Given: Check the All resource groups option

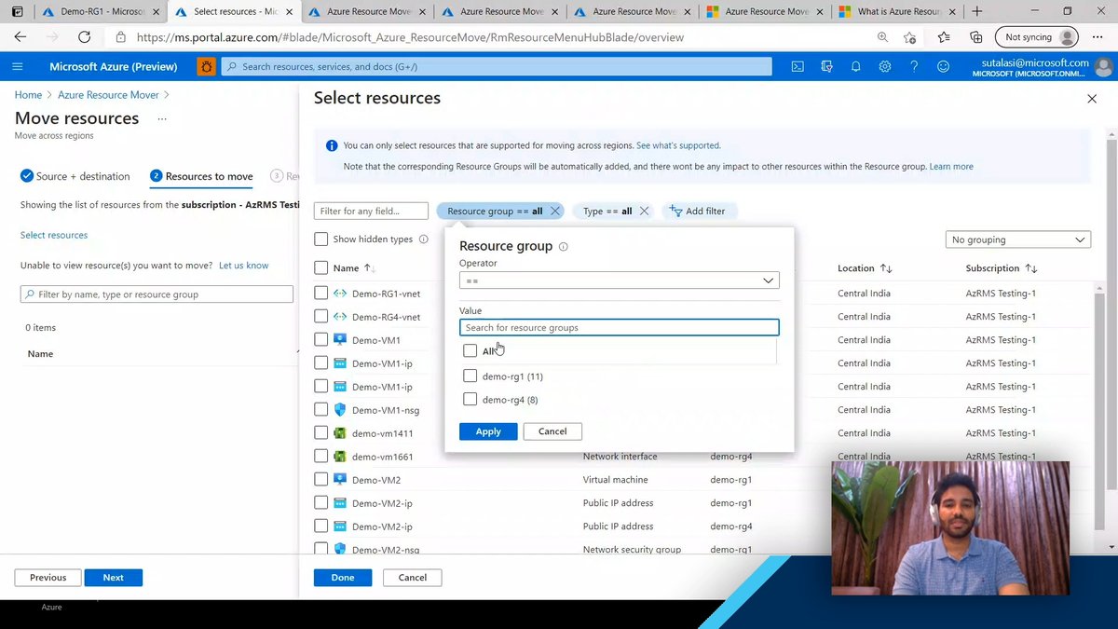Looking at the screenshot, I should (x=470, y=351).
